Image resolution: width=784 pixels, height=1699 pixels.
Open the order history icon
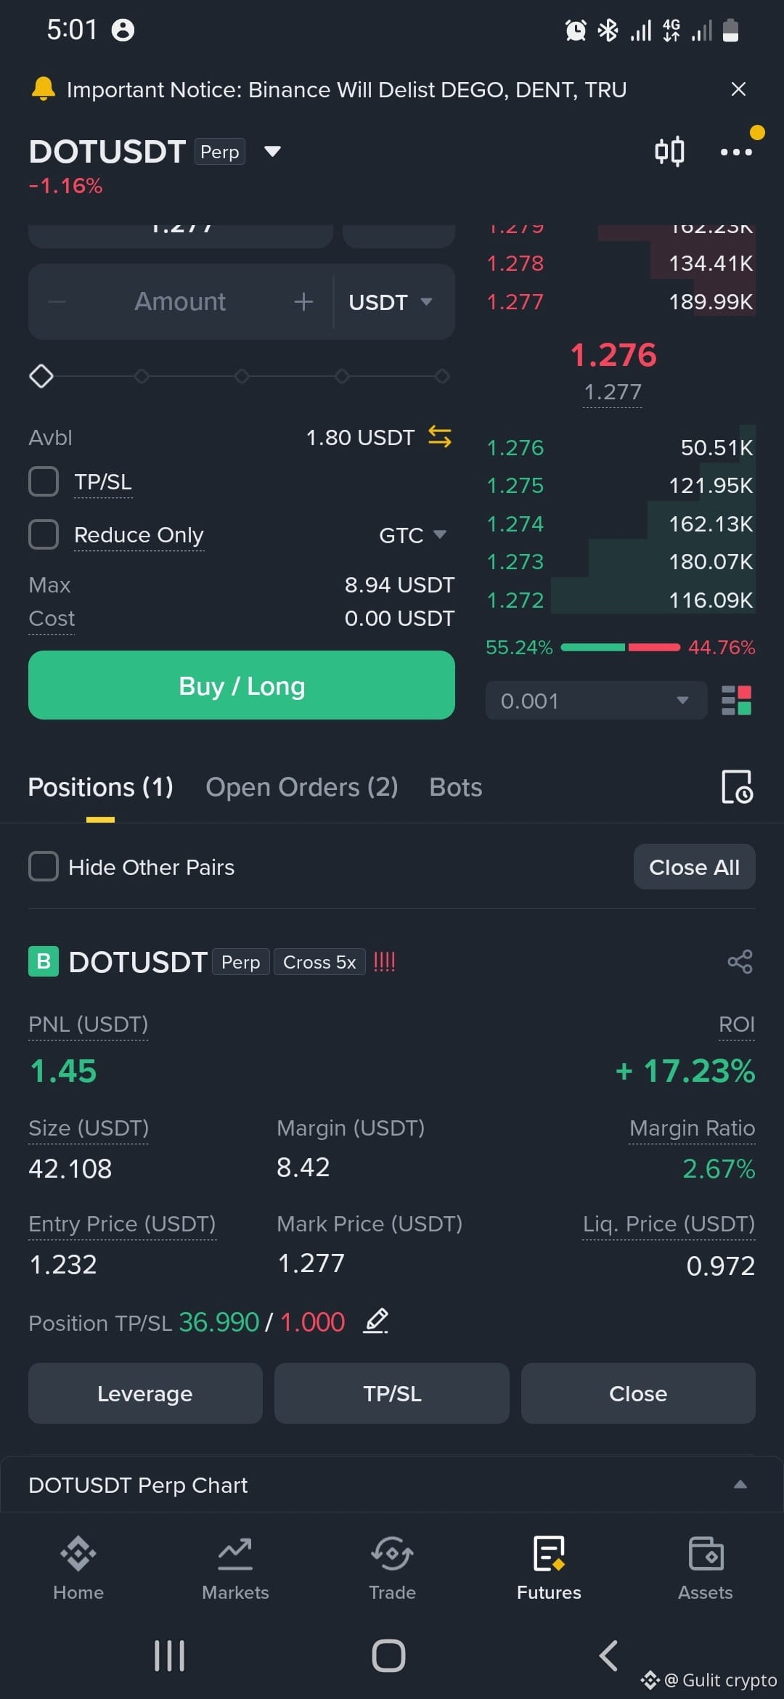(737, 787)
